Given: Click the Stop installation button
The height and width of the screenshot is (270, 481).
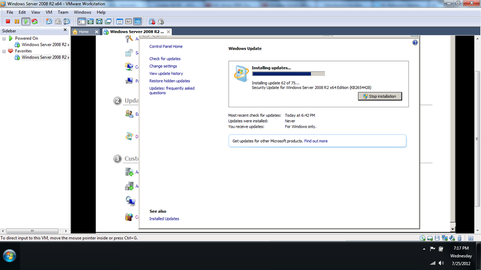Looking at the screenshot, I should click(x=380, y=97).
